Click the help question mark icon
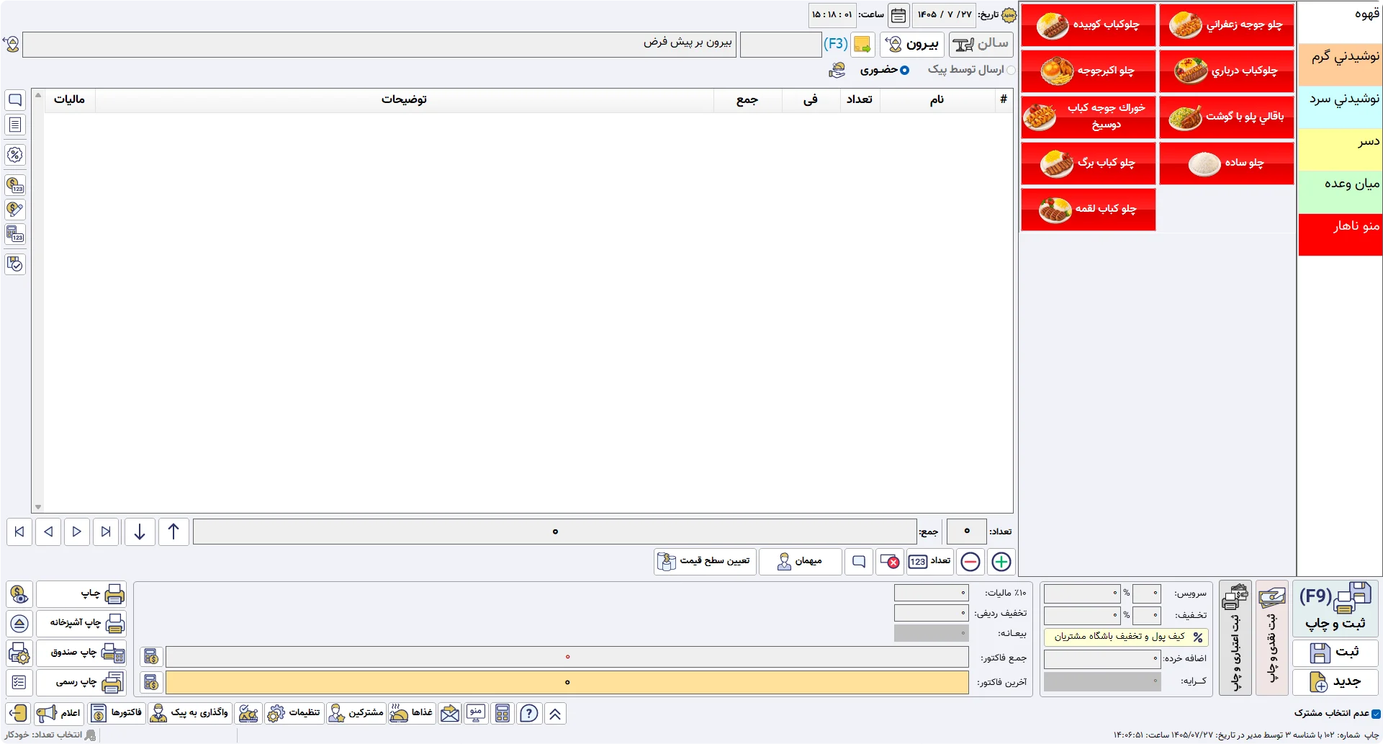The width and height of the screenshot is (1383, 744). [x=528, y=714]
